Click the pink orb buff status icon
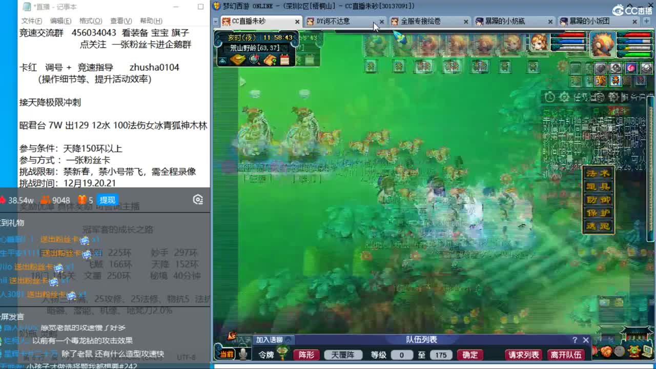This screenshot has height=369, width=656. coord(631,68)
